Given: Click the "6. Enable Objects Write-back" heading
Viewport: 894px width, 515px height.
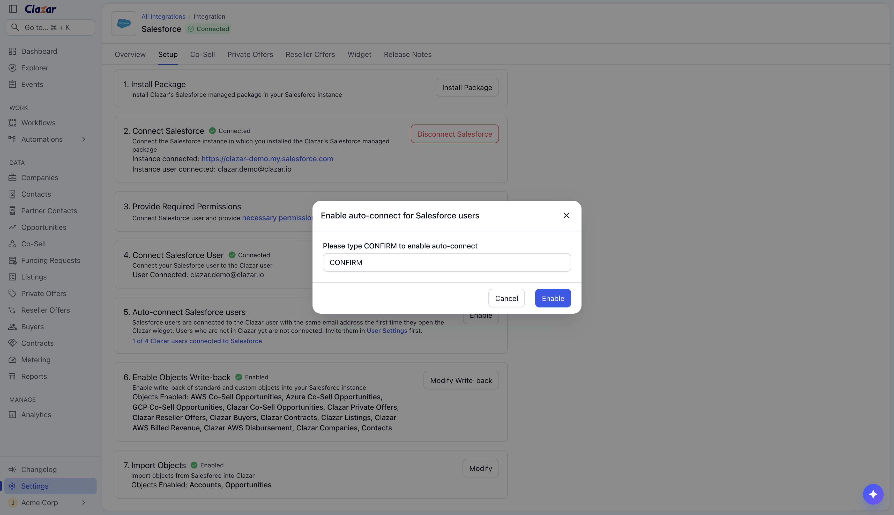Looking at the screenshot, I should 177,377.
